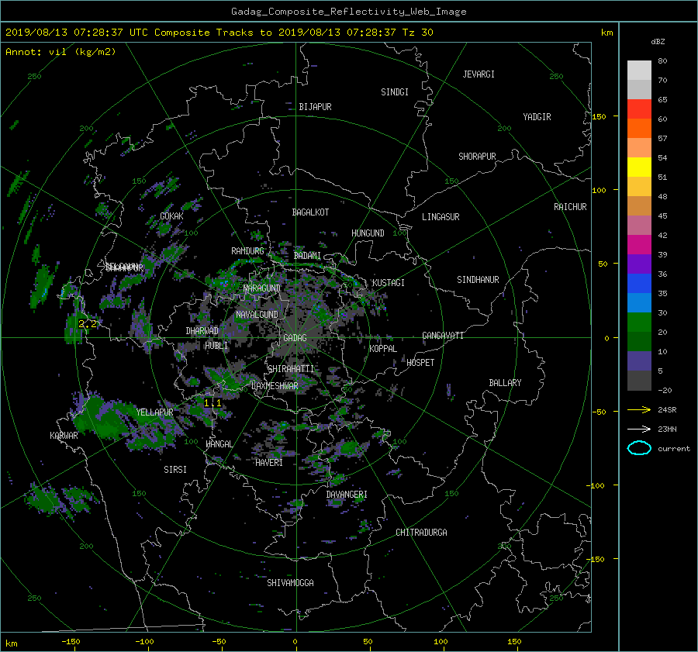This screenshot has width=698, height=652.
Task: Click the GANGAVATI city label
Action: click(x=443, y=335)
